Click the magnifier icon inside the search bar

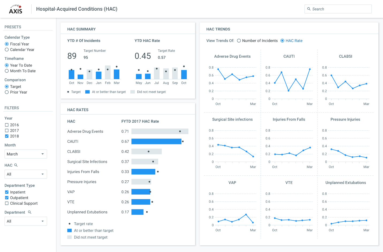pos(309,9)
